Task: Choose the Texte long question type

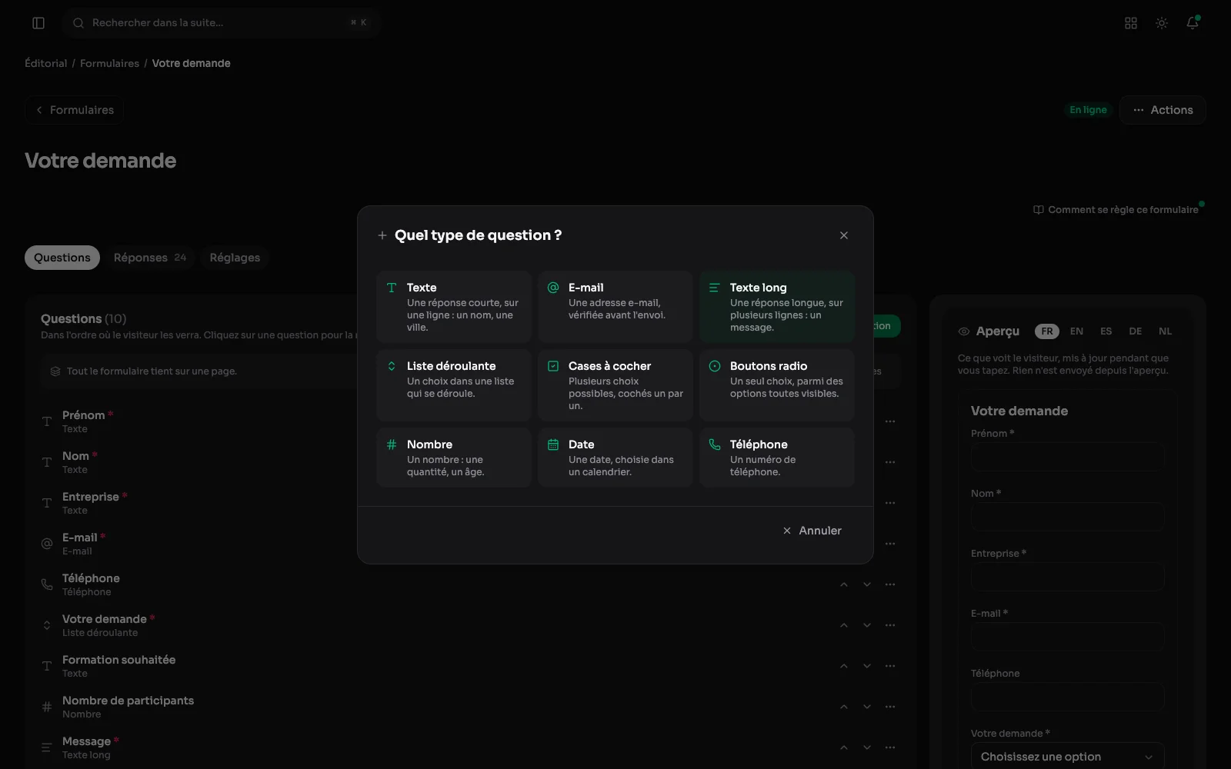Action: click(x=777, y=306)
